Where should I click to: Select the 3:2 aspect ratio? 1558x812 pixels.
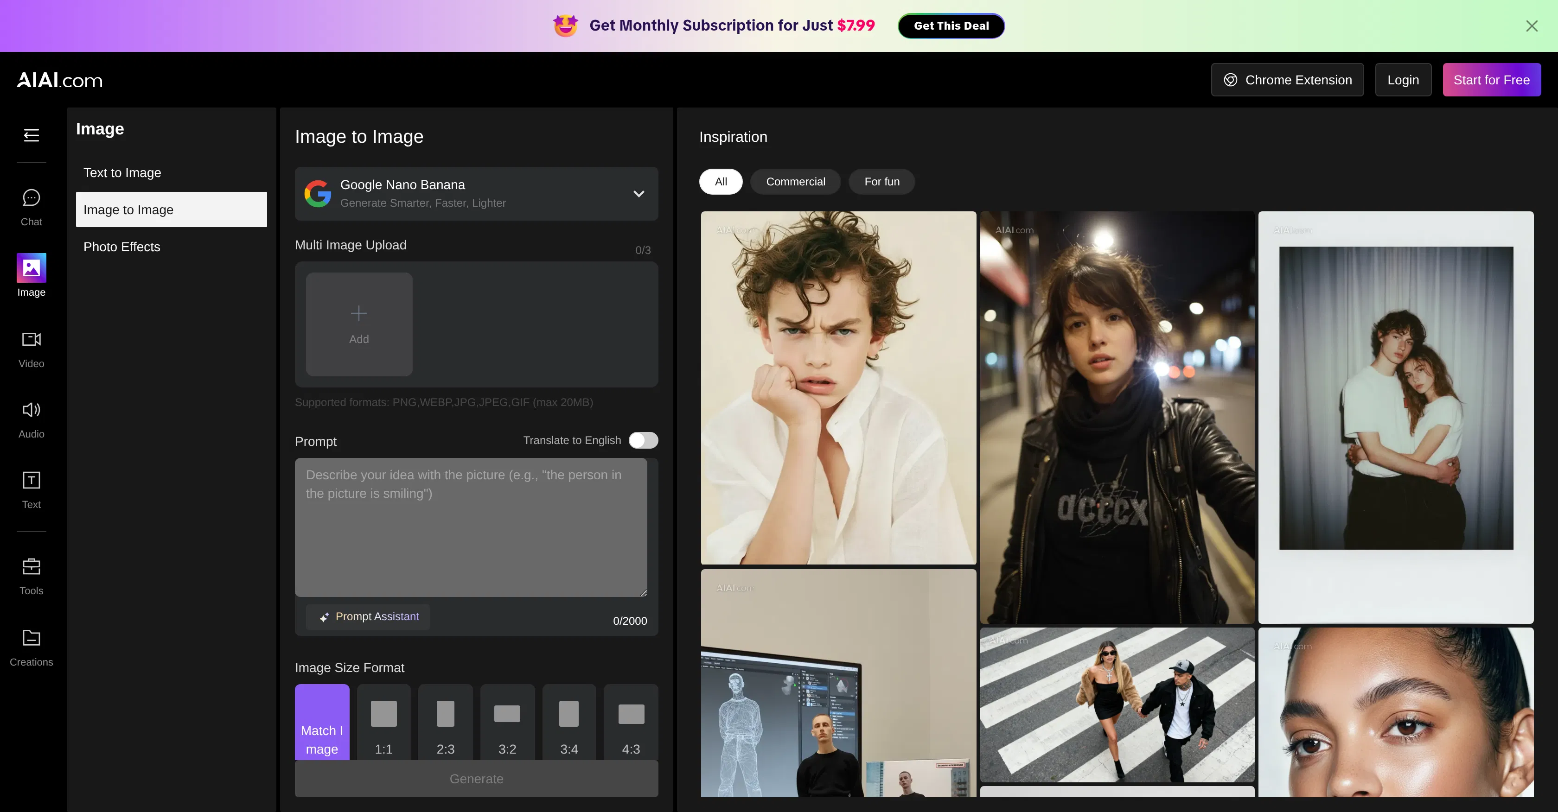[507, 722]
